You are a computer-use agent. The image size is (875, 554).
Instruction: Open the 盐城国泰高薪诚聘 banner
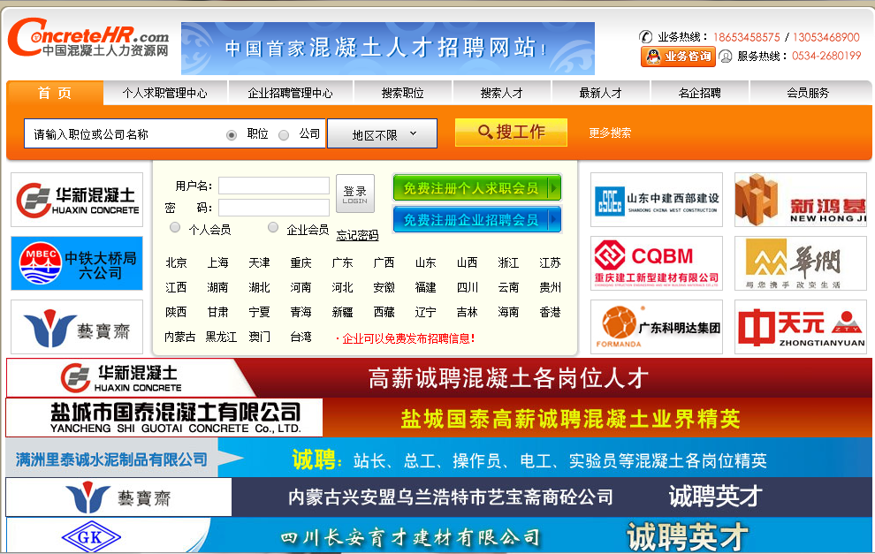click(x=438, y=417)
